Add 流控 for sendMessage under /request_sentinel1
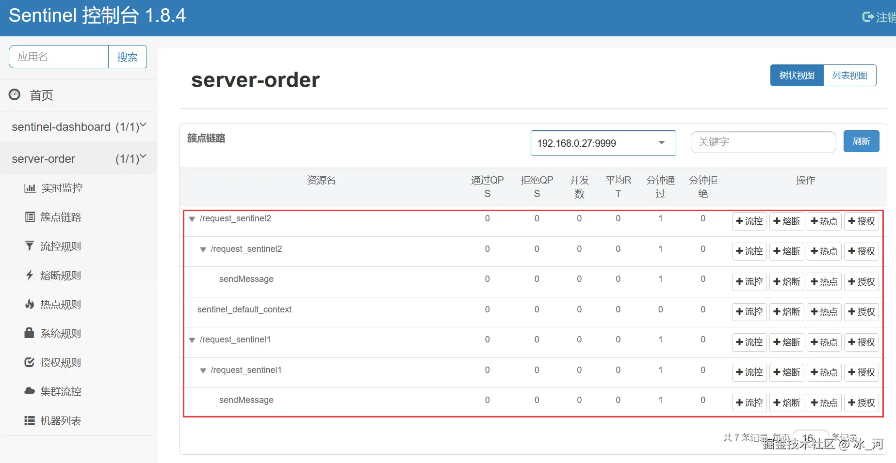This screenshot has height=463, width=896. click(x=749, y=402)
